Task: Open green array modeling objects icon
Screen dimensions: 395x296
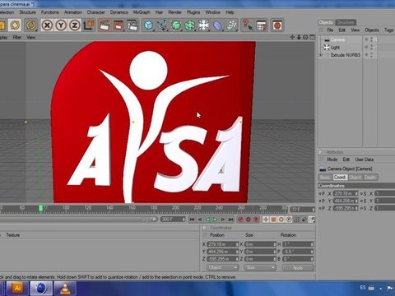Action: pos(190,25)
